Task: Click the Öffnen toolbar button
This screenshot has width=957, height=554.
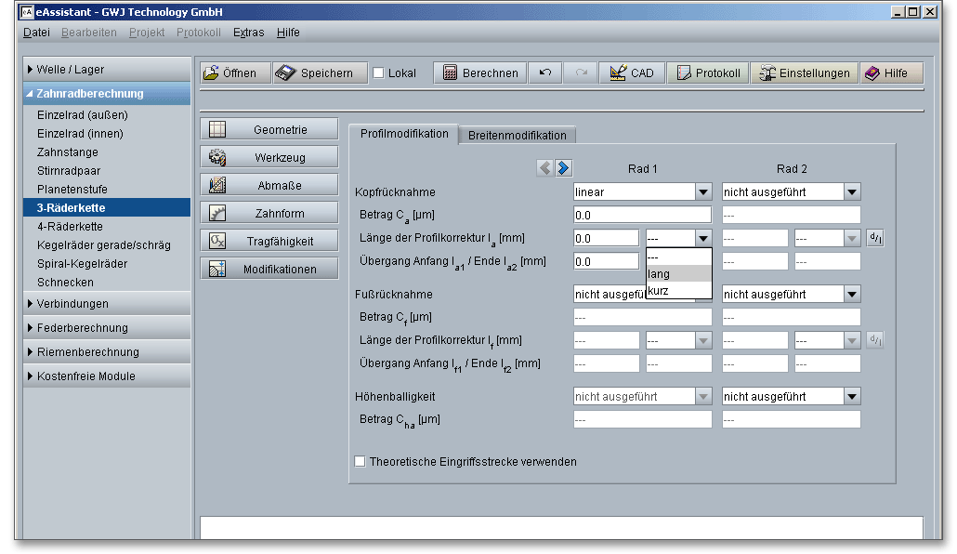Action: (x=233, y=73)
